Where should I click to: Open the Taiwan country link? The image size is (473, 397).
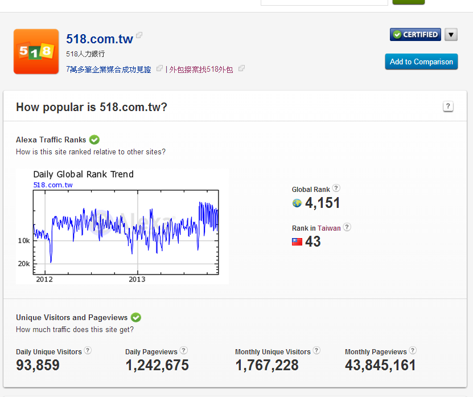coord(329,228)
